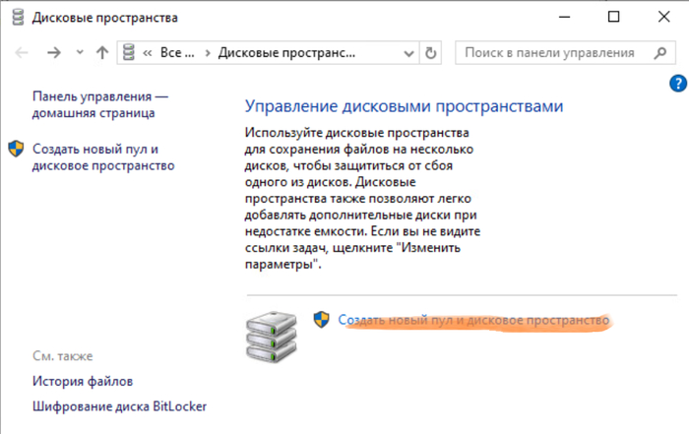Open "Шифрование диска BitLocker"
The image size is (689, 434).
point(119,405)
